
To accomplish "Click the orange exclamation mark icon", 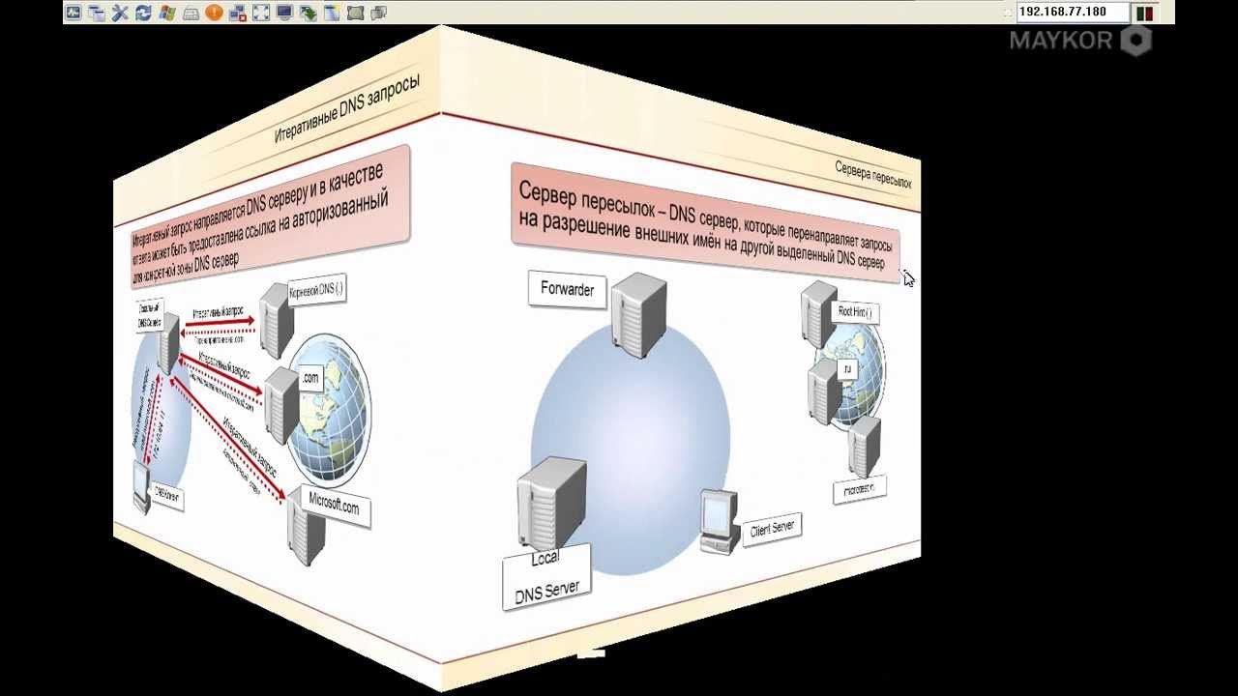I will 214,13.
